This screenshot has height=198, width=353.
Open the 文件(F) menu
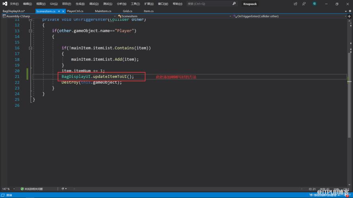[14, 4]
